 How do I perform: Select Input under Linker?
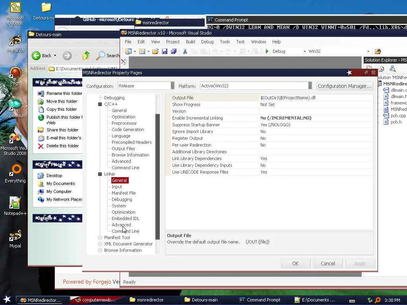pyautogui.click(x=117, y=187)
